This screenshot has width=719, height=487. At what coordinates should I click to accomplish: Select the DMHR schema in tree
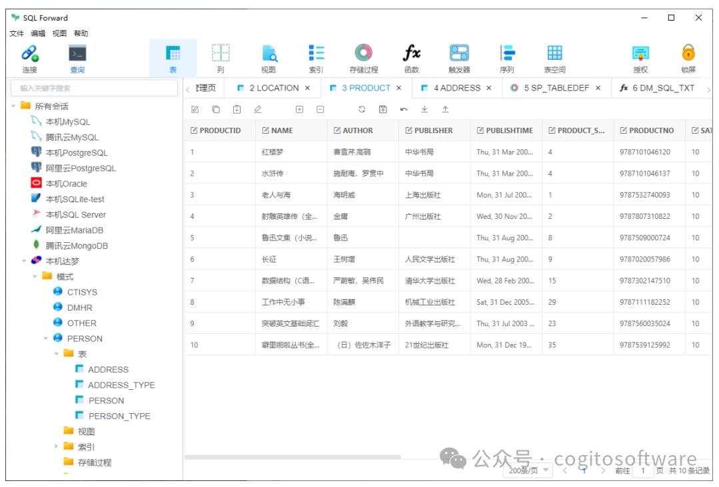79,307
